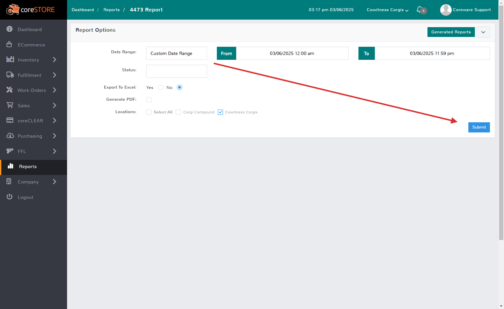Open the notifications bell
The height and width of the screenshot is (309, 504).
(x=419, y=9)
